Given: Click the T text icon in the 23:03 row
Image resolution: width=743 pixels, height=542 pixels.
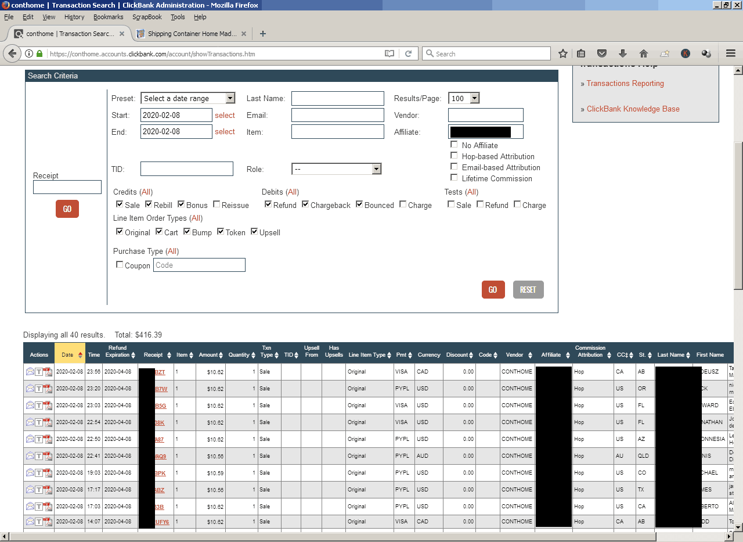Looking at the screenshot, I should (x=39, y=405).
